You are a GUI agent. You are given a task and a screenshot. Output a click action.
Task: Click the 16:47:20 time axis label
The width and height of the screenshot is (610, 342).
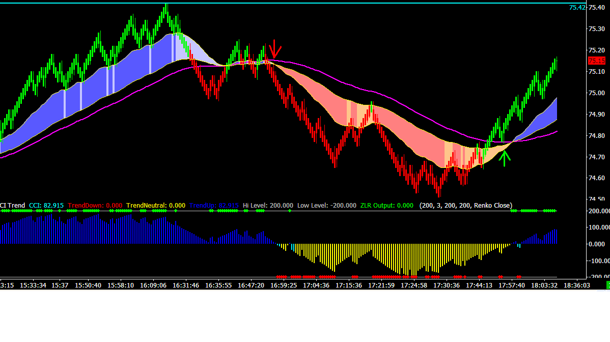(251, 286)
